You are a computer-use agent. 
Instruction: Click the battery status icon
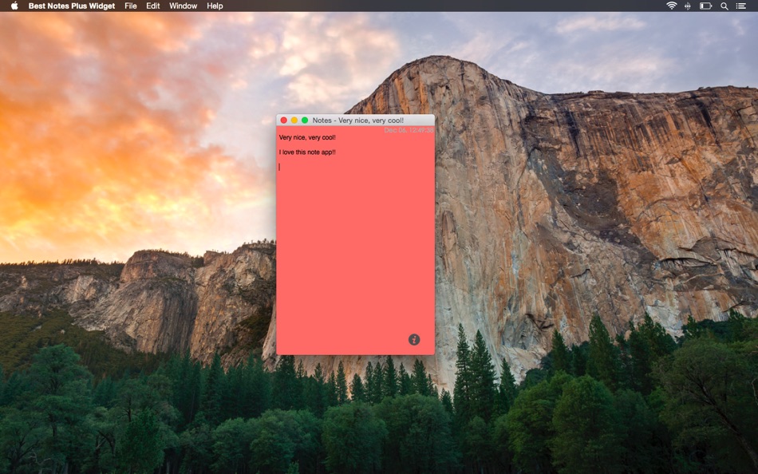point(706,6)
